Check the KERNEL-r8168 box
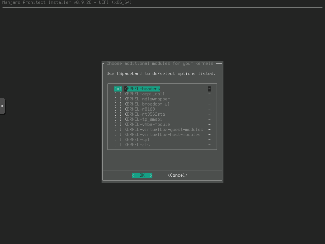The height and width of the screenshot is (244, 325). coord(118,109)
